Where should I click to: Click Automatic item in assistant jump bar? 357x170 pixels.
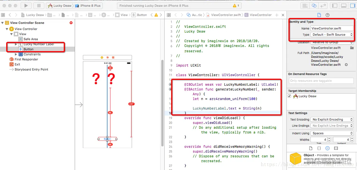click(195, 15)
